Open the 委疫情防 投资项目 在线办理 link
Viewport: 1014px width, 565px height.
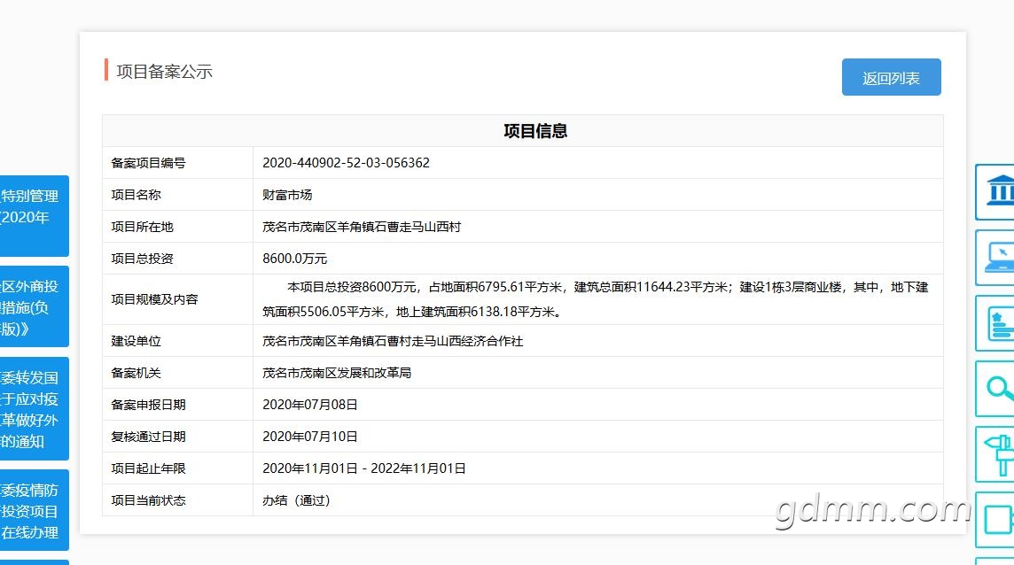35,510
